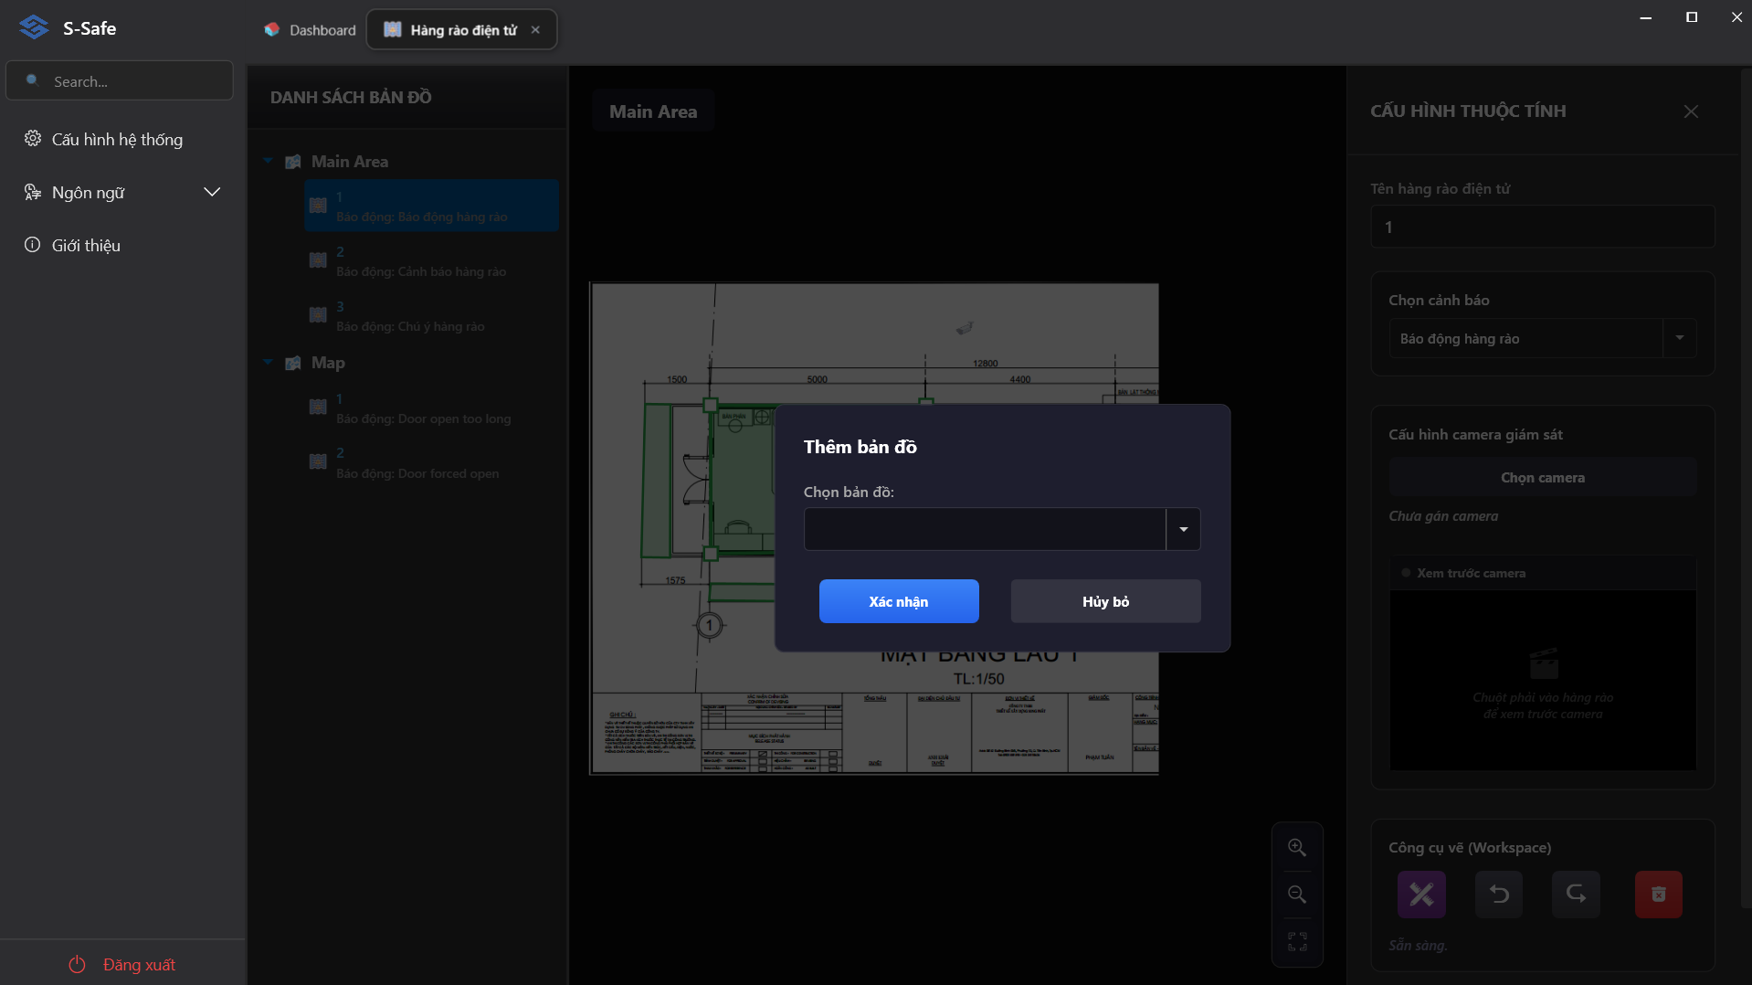The height and width of the screenshot is (985, 1752).
Task: Select fence 3 Chú ý hàng rào
Action: (431, 315)
